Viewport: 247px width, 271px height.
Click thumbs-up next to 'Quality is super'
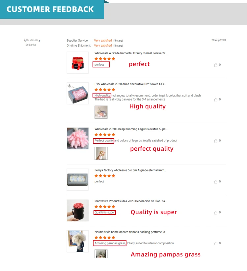[x=215, y=213]
